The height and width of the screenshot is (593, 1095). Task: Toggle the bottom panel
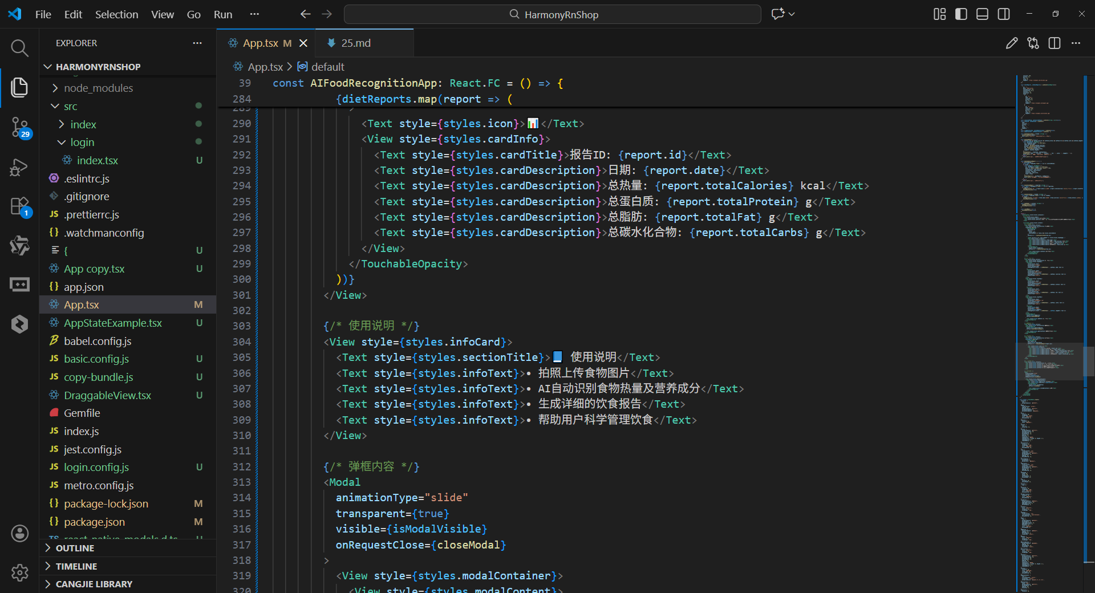click(982, 14)
